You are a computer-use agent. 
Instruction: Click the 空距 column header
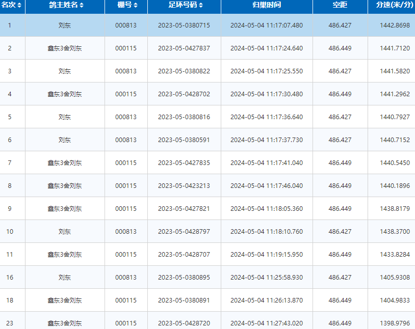340,5
